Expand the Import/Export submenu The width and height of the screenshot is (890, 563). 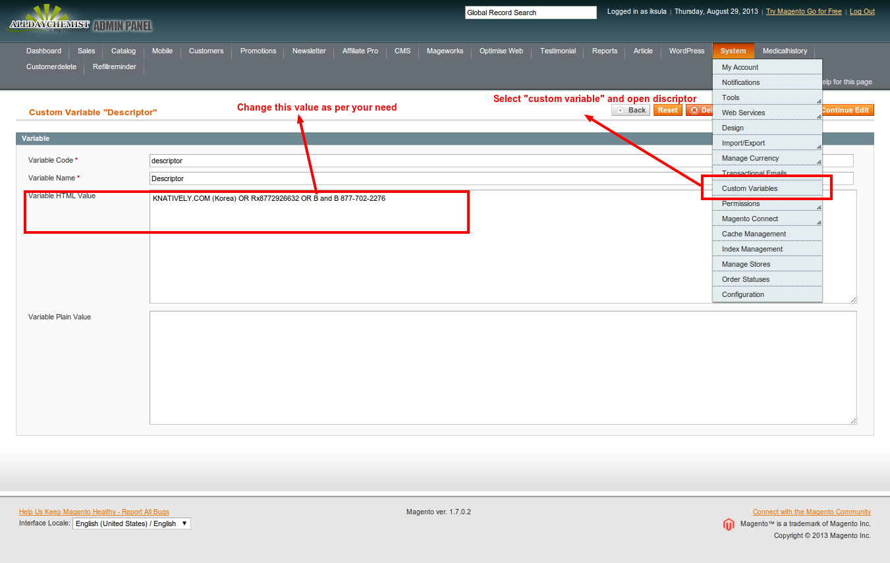click(767, 143)
